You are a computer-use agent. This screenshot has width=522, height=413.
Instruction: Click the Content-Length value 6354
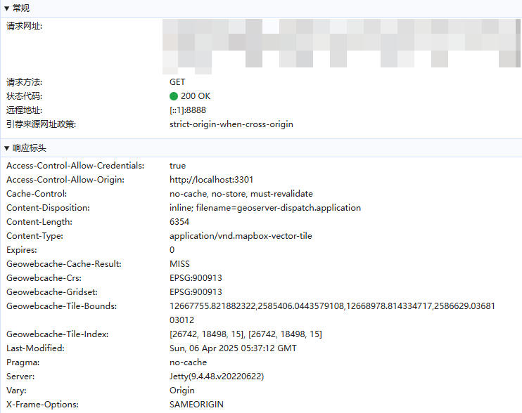coord(179,222)
